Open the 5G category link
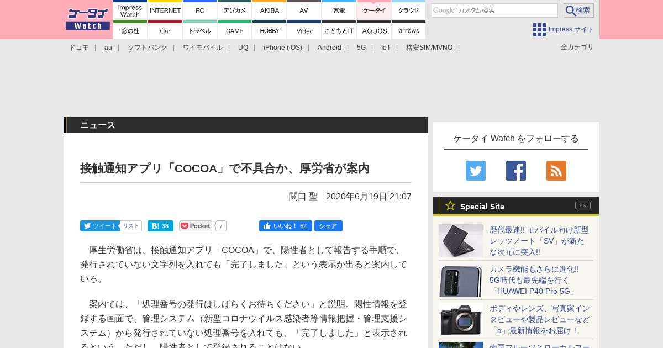663x348 pixels. (x=361, y=48)
